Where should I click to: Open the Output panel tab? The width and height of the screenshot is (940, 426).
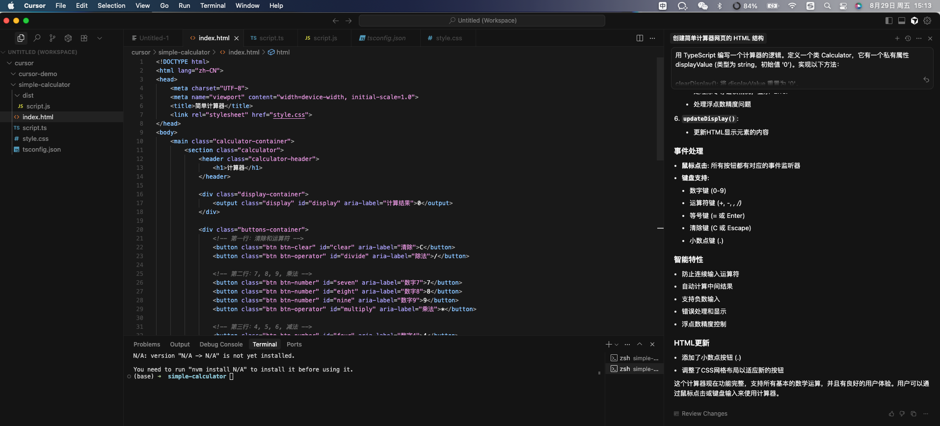[x=180, y=345]
